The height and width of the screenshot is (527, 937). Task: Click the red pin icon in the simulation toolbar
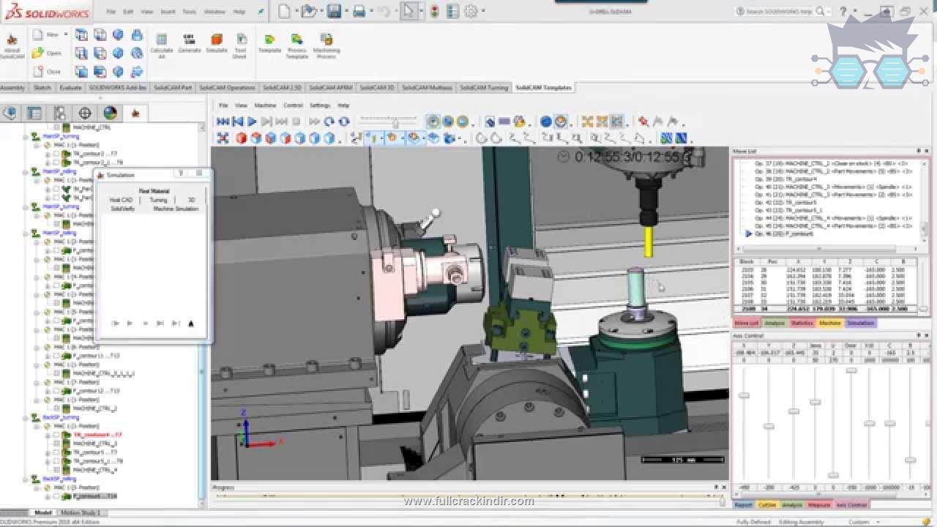point(643,122)
